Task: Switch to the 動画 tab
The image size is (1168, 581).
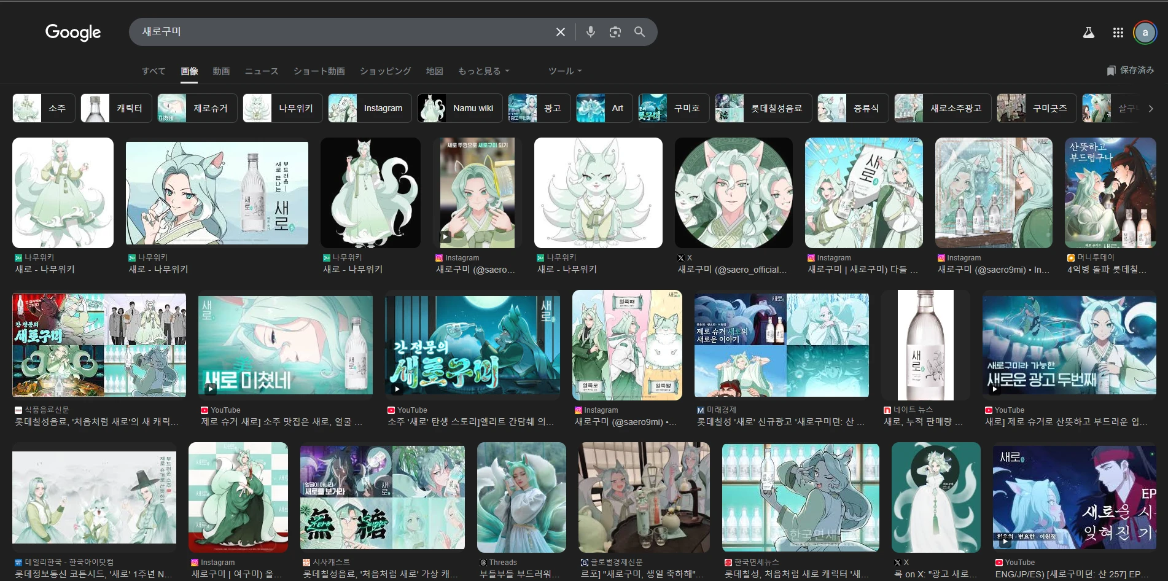Action: click(x=221, y=71)
